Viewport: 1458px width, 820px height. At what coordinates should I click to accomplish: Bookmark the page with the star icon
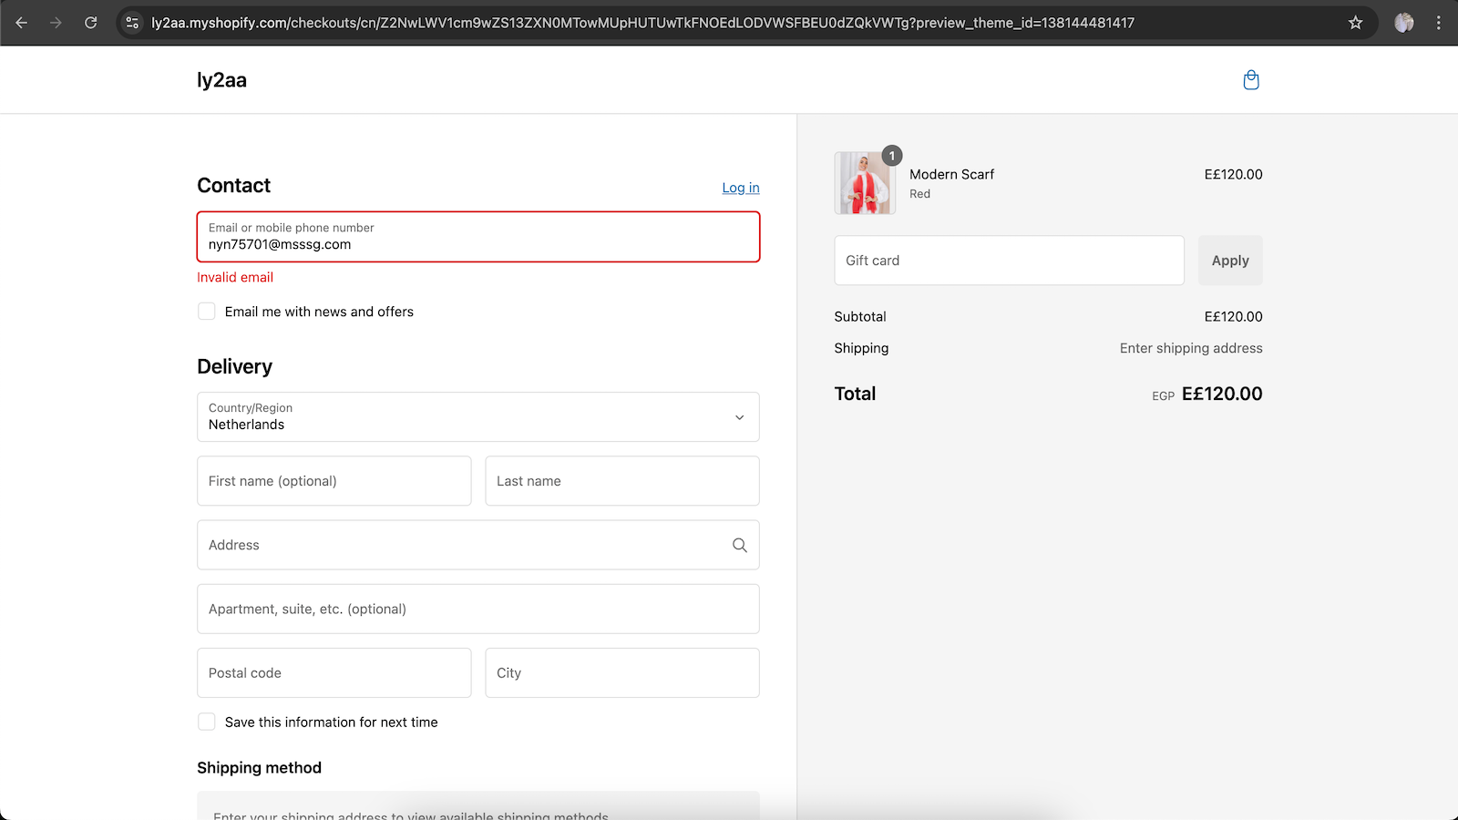pyautogui.click(x=1356, y=22)
